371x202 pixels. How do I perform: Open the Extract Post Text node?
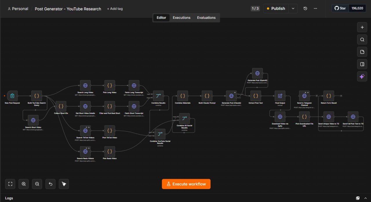tap(256, 96)
